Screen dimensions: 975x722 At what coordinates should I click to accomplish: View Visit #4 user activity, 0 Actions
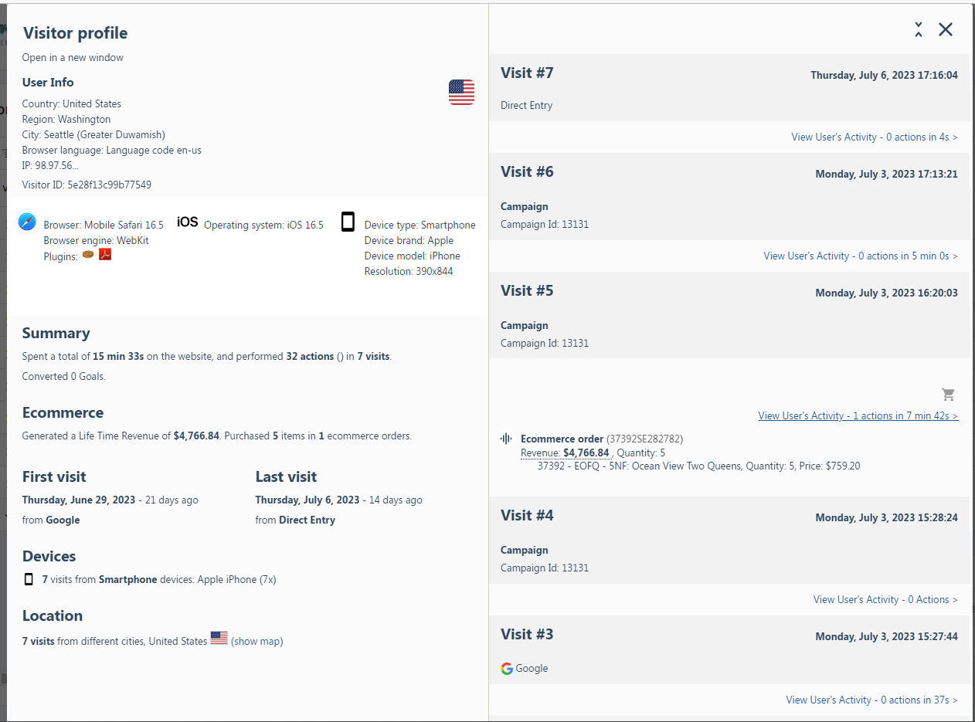pyautogui.click(x=885, y=599)
